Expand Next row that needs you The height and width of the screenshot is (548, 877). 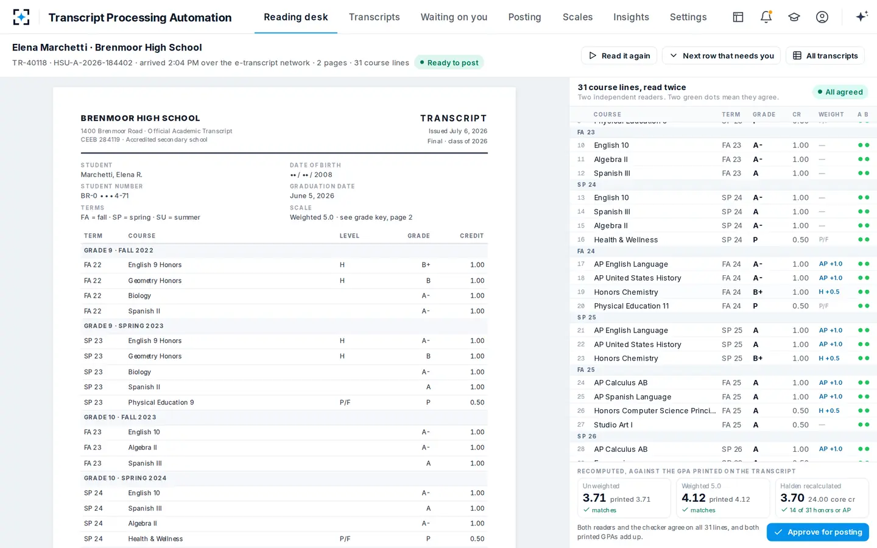721,55
